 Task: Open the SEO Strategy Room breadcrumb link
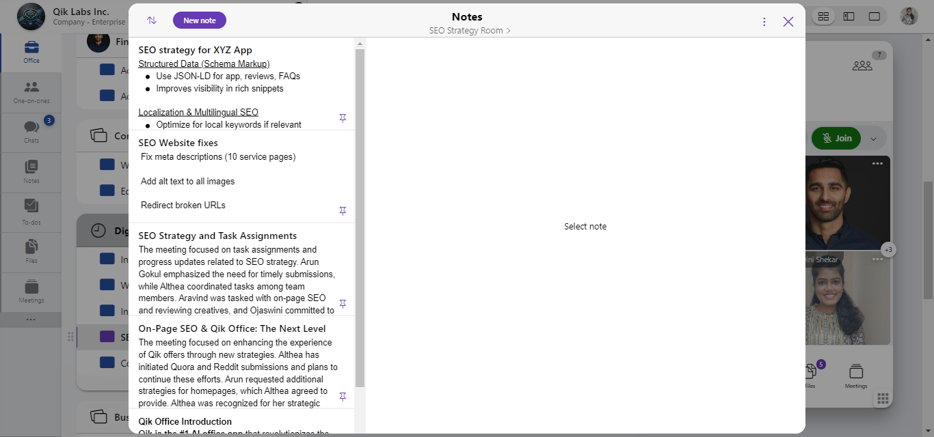[469, 31]
